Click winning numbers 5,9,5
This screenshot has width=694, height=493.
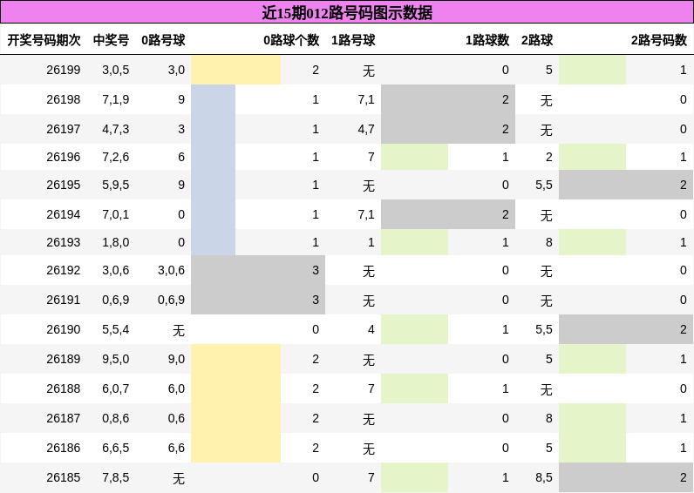(x=115, y=185)
